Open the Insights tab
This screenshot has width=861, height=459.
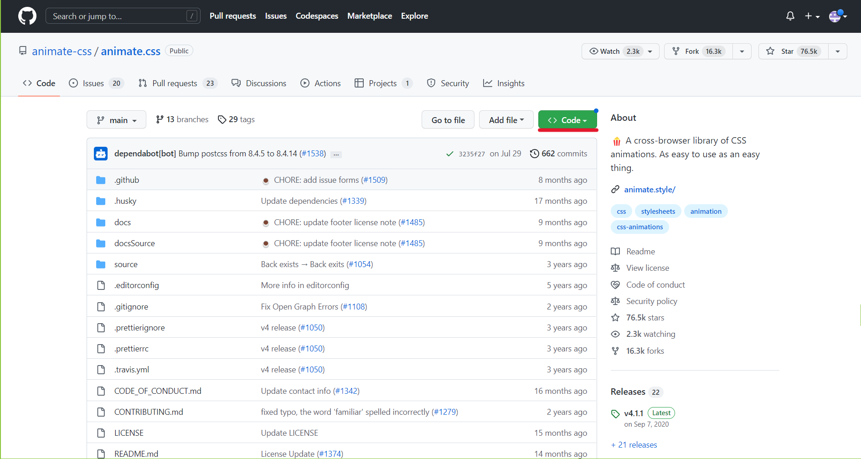pyautogui.click(x=504, y=83)
